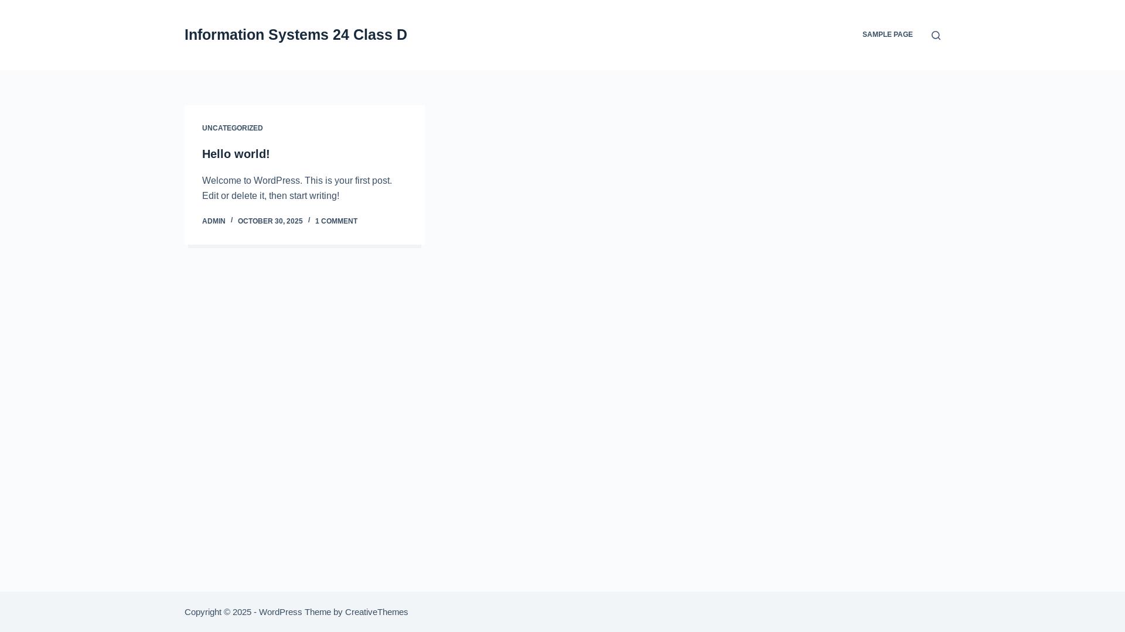This screenshot has height=632, width=1125.
Task: Visit the CreativeThemes footer link
Action: 376,612
